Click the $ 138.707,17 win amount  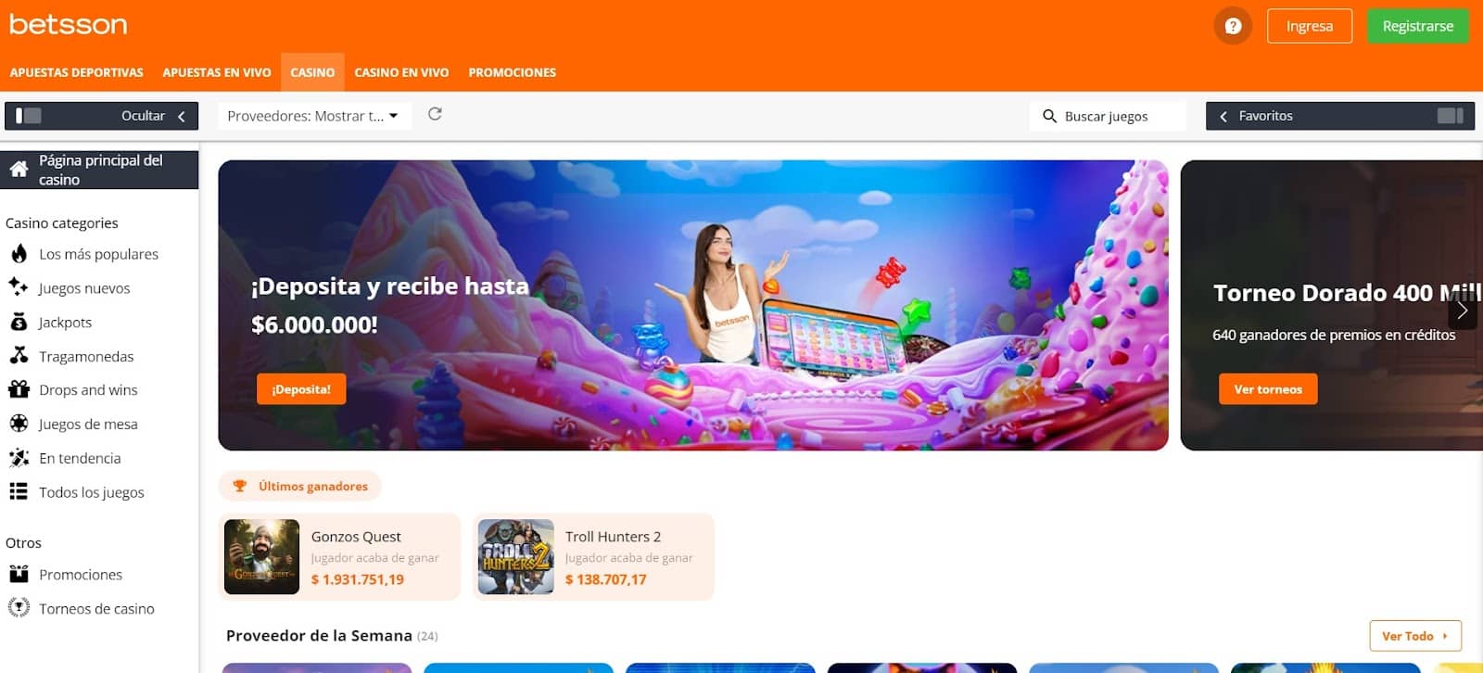606,579
